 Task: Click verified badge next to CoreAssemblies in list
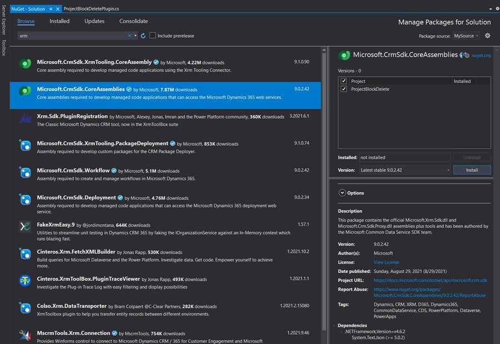coord(129,89)
